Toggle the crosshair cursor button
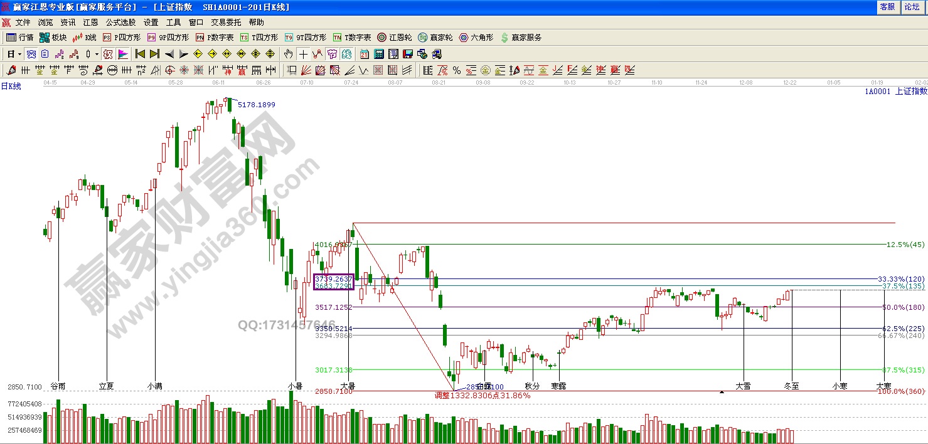The height and width of the screenshot is (444, 928). [303, 54]
